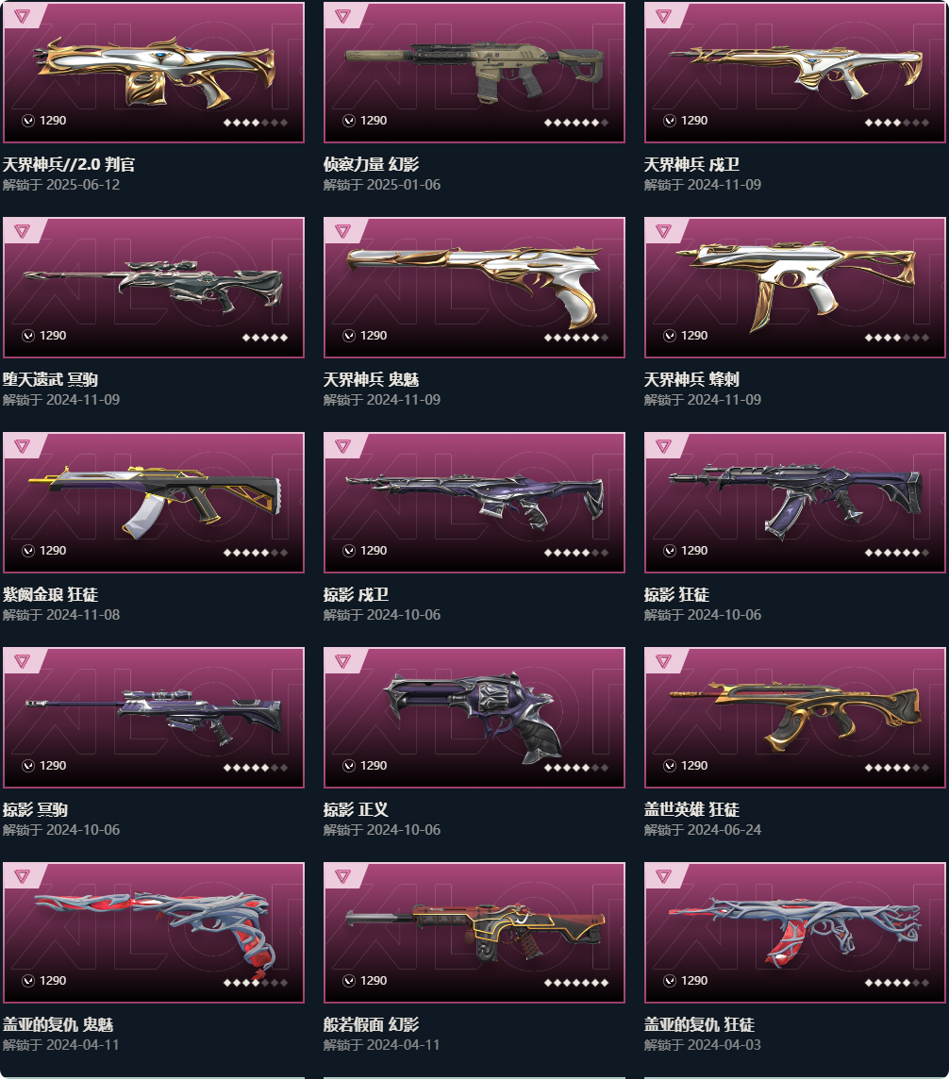The width and height of the screenshot is (949, 1079).
Task: Click the VP currency icon on 堕天遗武 冥驹 card
Action: [x=28, y=336]
